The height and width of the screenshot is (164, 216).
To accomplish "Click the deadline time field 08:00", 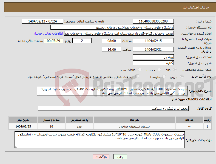I will coord(112,41).
